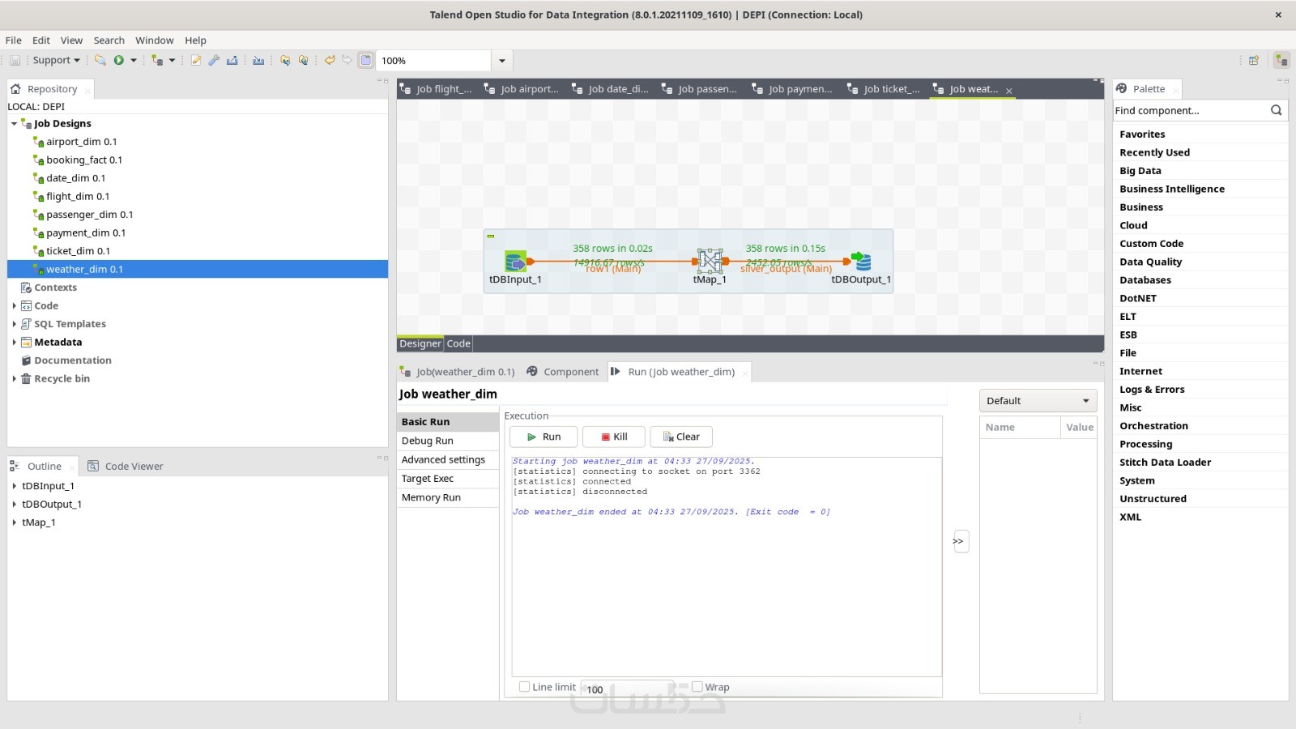Expand the Metadata node in Repository

pyautogui.click(x=15, y=343)
